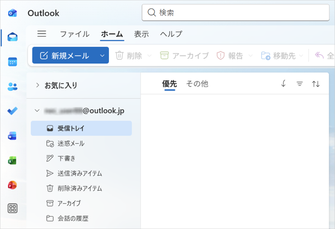The image size is (335, 229).
Task: Open 新規メール dropdown arrow
Action: 102,56
